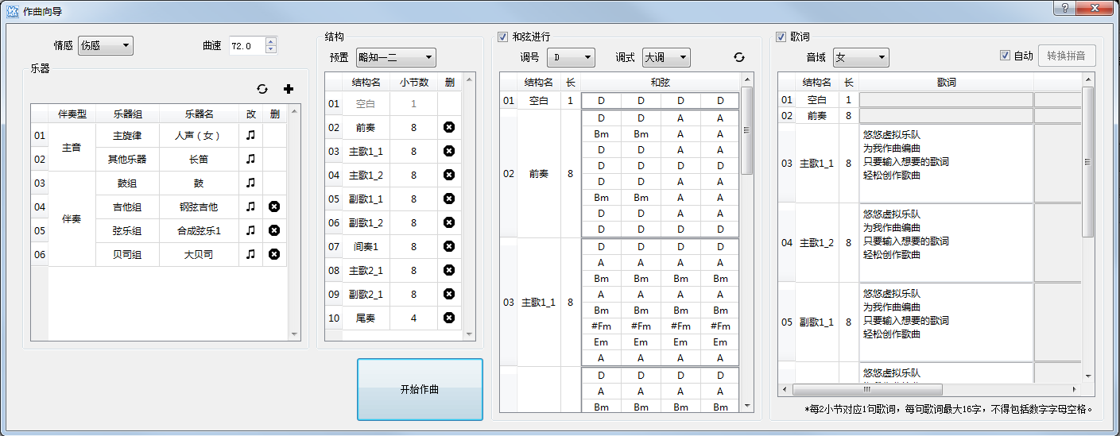The width and height of the screenshot is (1120, 436).
Task: Open the 情感 dropdown showing 伤感
Action: (106, 45)
